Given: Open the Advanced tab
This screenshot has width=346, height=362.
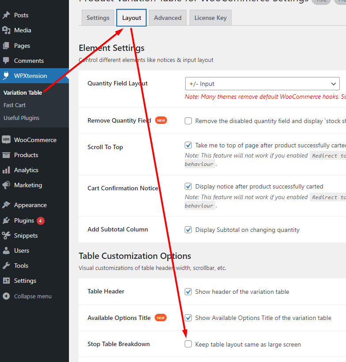Looking at the screenshot, I should 167,18.
